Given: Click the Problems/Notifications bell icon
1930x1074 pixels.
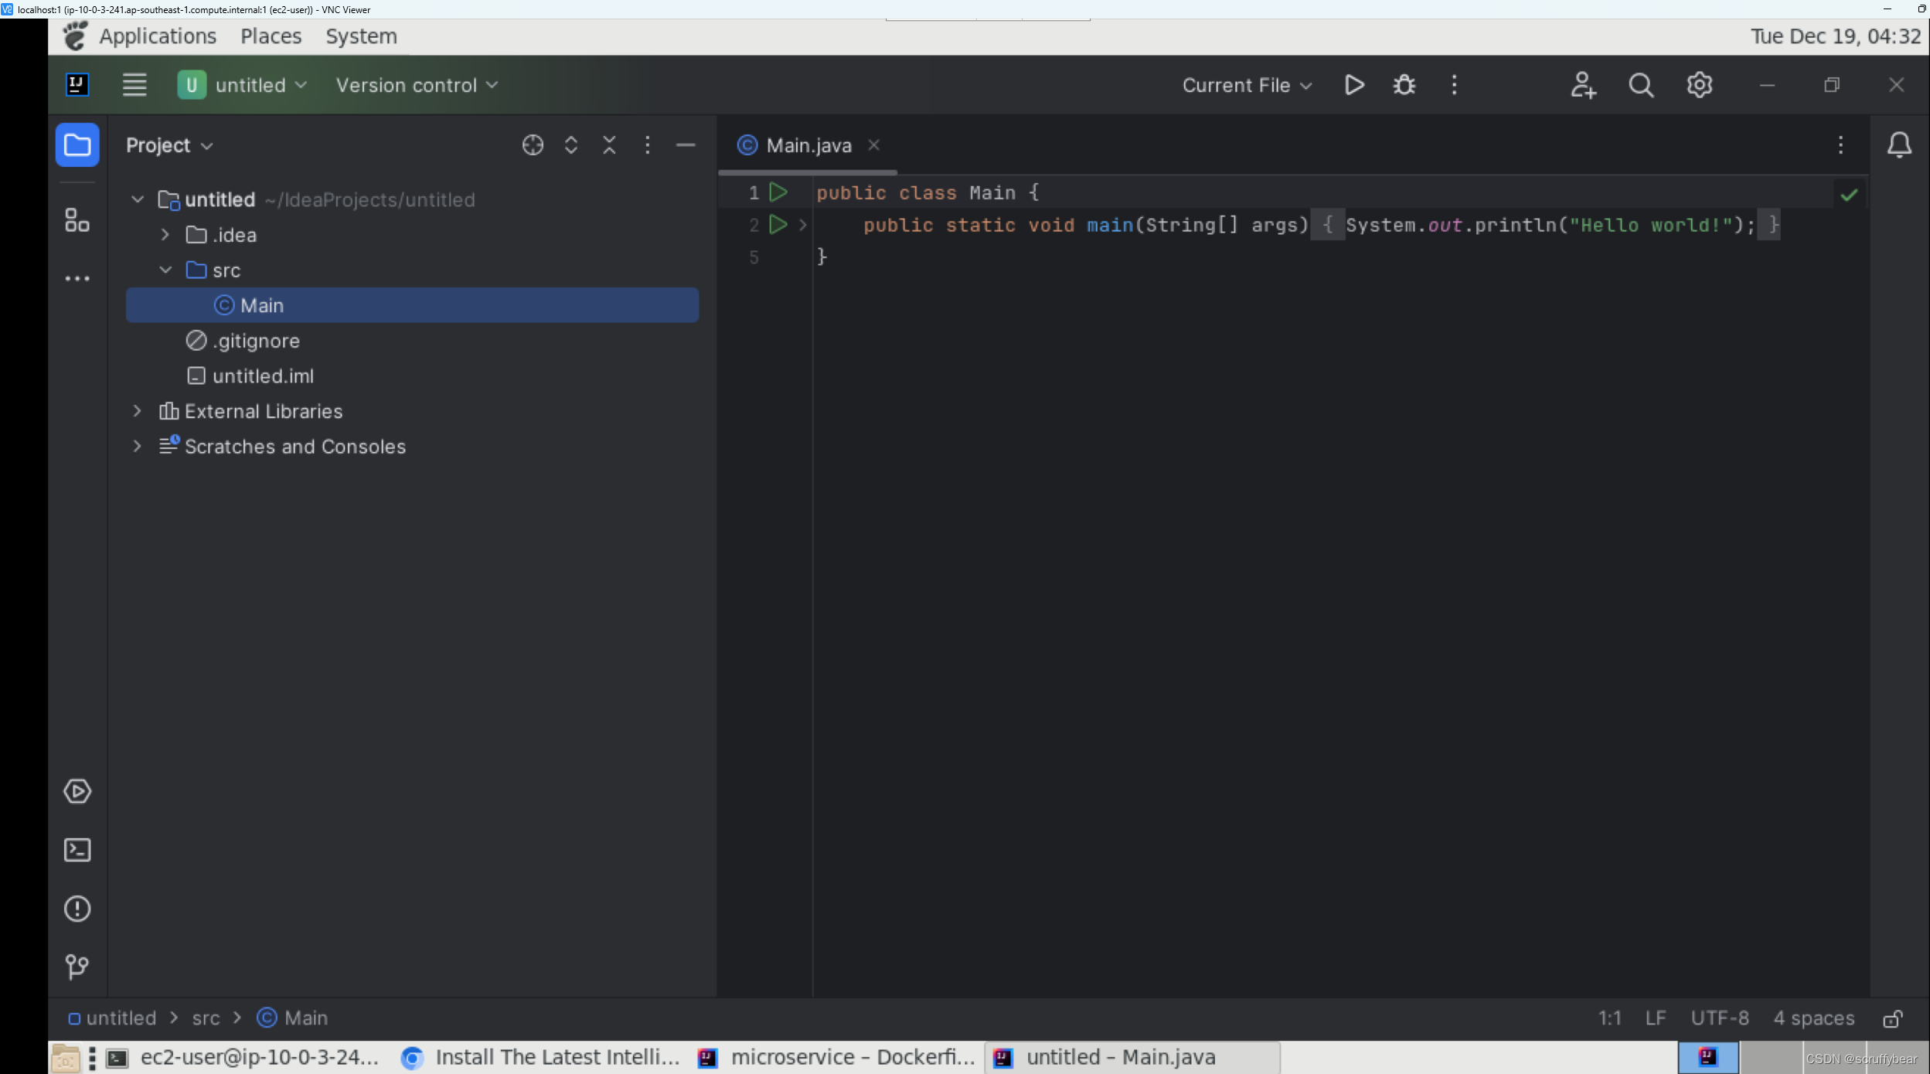Looking at the screenshot, I should tap(1900, 144).
